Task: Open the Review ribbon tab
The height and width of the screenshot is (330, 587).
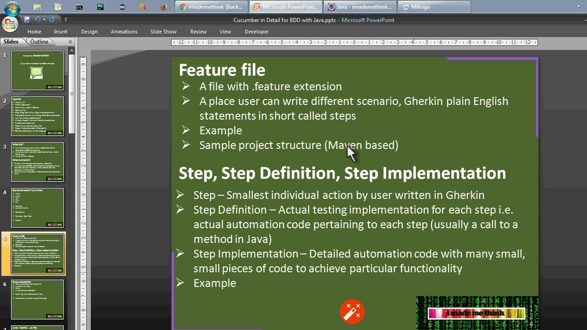Action: 199,32
